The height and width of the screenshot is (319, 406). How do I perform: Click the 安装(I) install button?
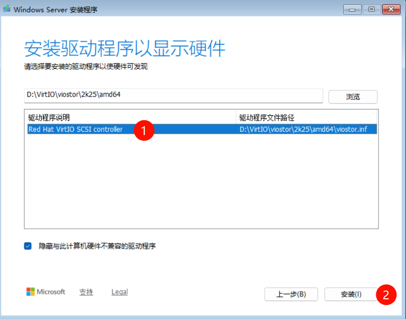pos(352,294)
